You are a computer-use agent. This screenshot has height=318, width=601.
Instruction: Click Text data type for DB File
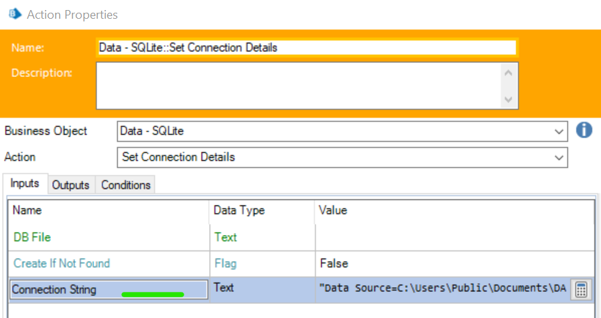(x=262, y=238)
